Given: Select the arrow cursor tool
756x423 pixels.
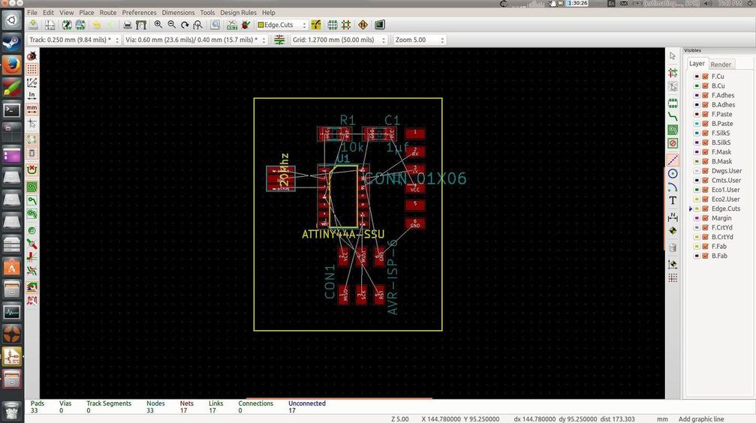Looking at the screenshot, I should click(673, 56).
